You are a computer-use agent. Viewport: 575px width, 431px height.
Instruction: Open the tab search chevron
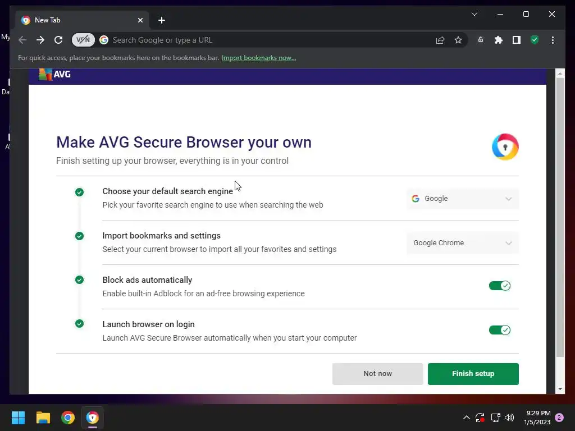(474, 14)
